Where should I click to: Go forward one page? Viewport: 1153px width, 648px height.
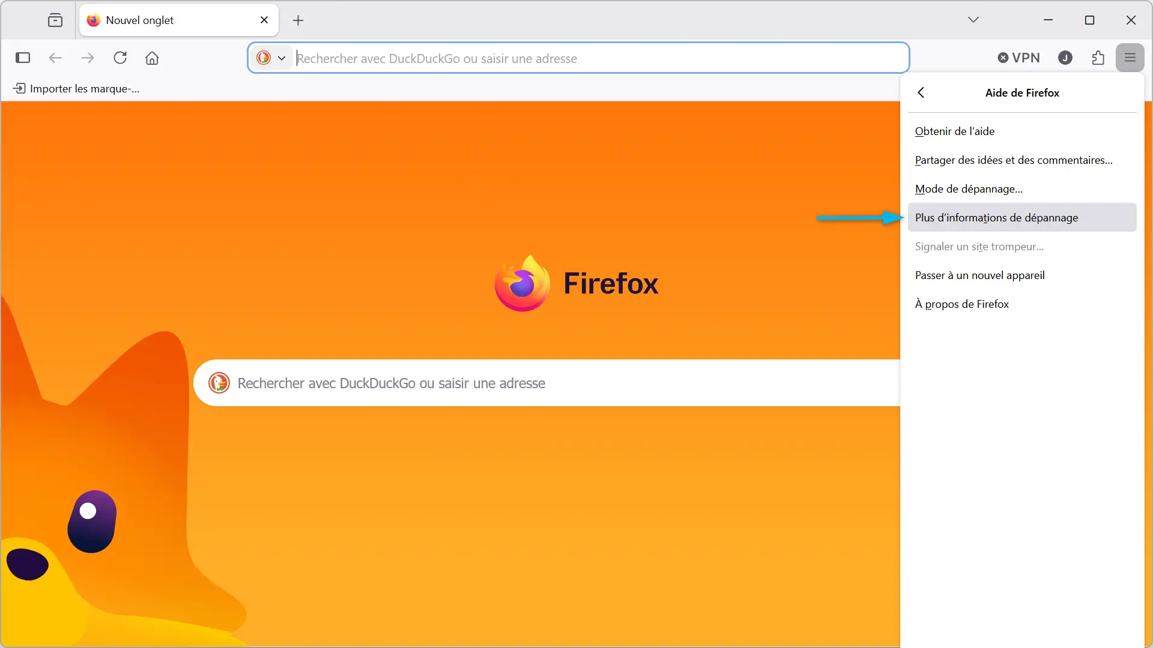[88, 58]
